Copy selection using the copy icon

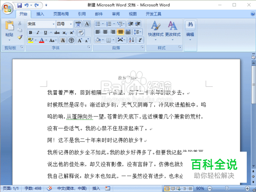(x=20, y=30)
